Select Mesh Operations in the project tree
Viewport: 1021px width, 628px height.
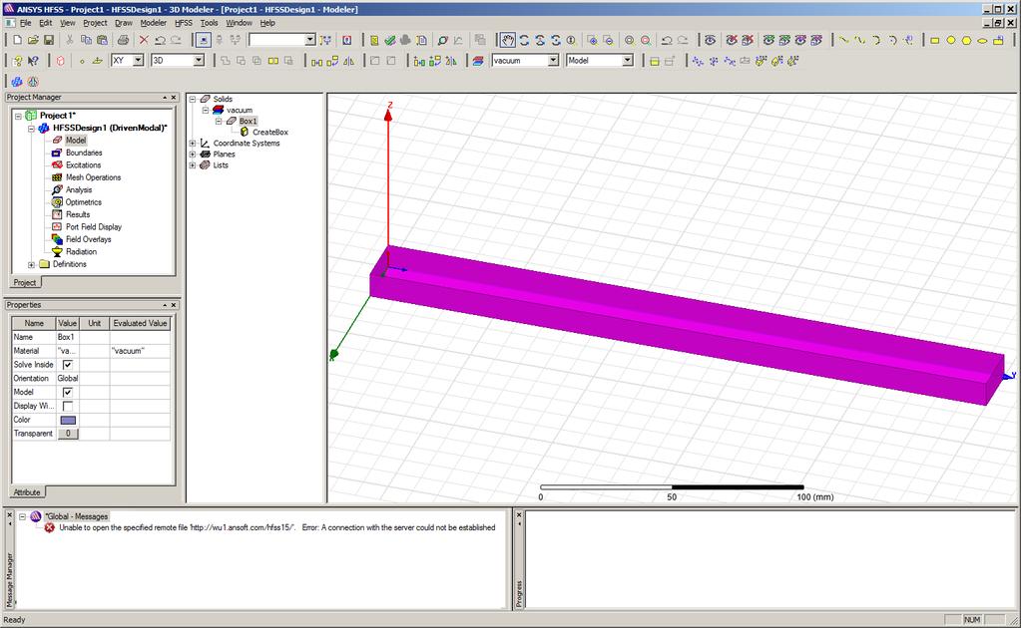pos(93,177)
